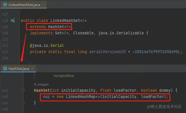Viewport: 186px width, 113px height.
Task: Click the serialVersionUID field name
Action: pyautogui.click(x=107, y=52)
